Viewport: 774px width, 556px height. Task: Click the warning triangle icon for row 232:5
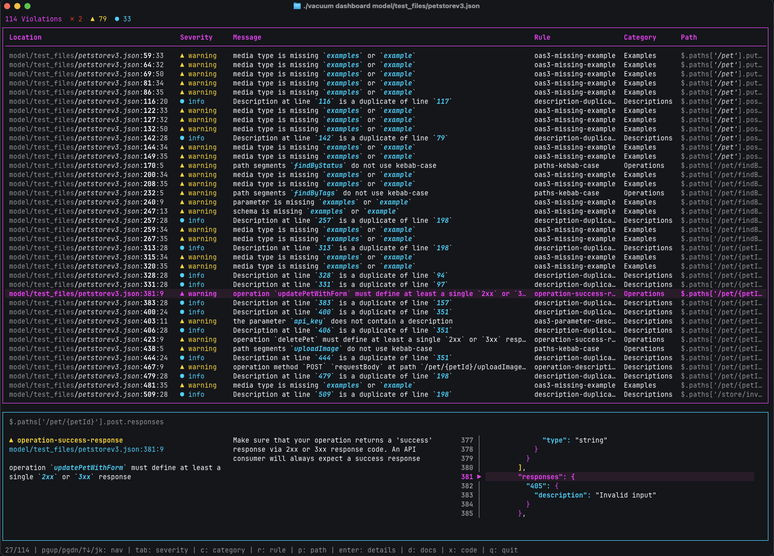click(x=182, y=193)
